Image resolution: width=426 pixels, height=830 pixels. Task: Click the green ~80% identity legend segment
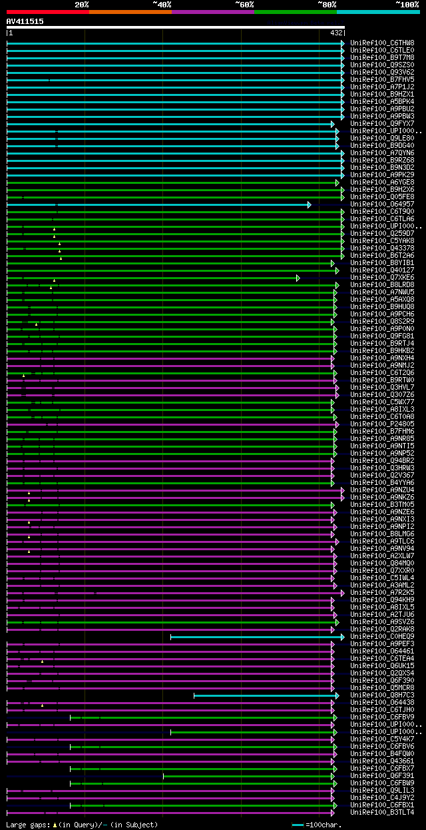coord(296,11)
